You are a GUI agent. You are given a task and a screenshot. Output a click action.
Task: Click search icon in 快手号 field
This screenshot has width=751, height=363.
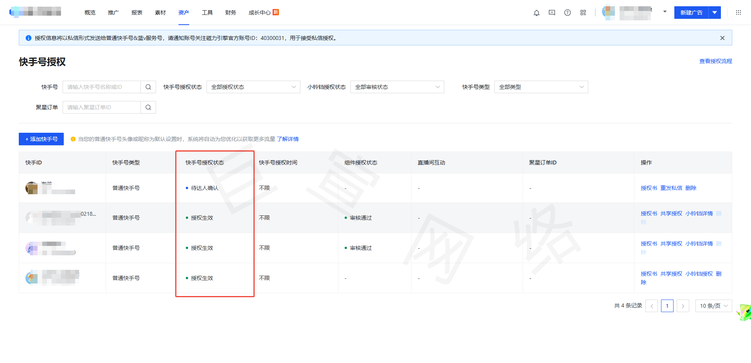148,87
